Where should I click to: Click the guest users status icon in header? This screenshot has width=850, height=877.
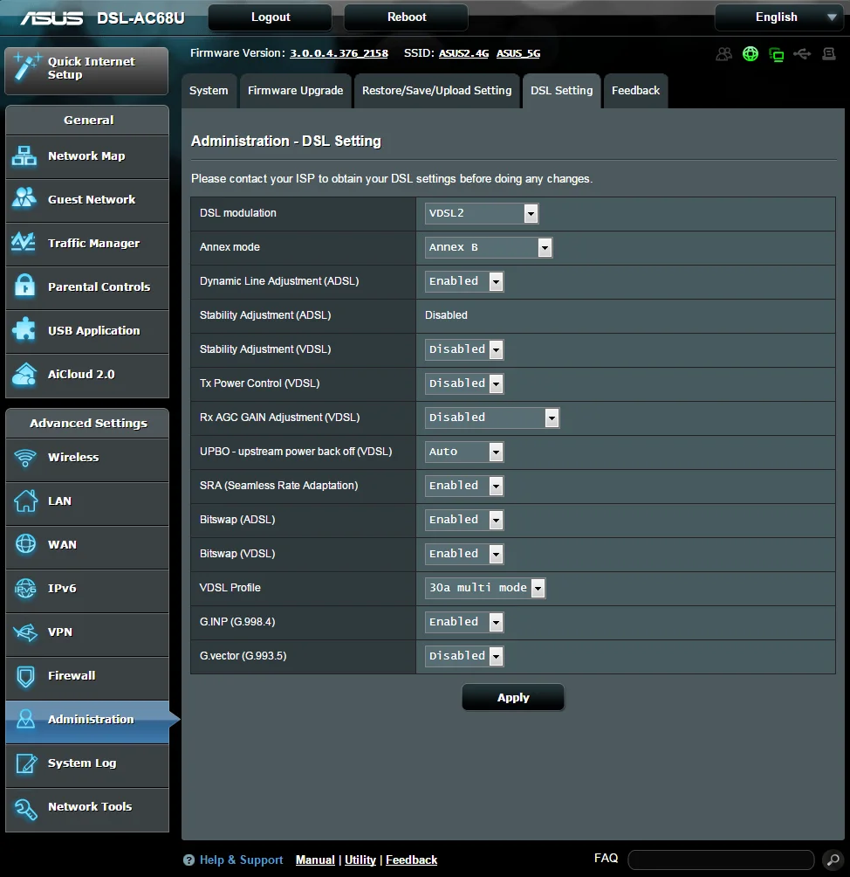coord(724,53)
